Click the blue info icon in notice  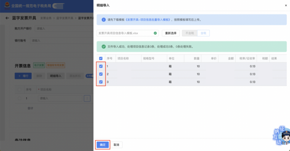pyautogui.click(x=104, y=20)
